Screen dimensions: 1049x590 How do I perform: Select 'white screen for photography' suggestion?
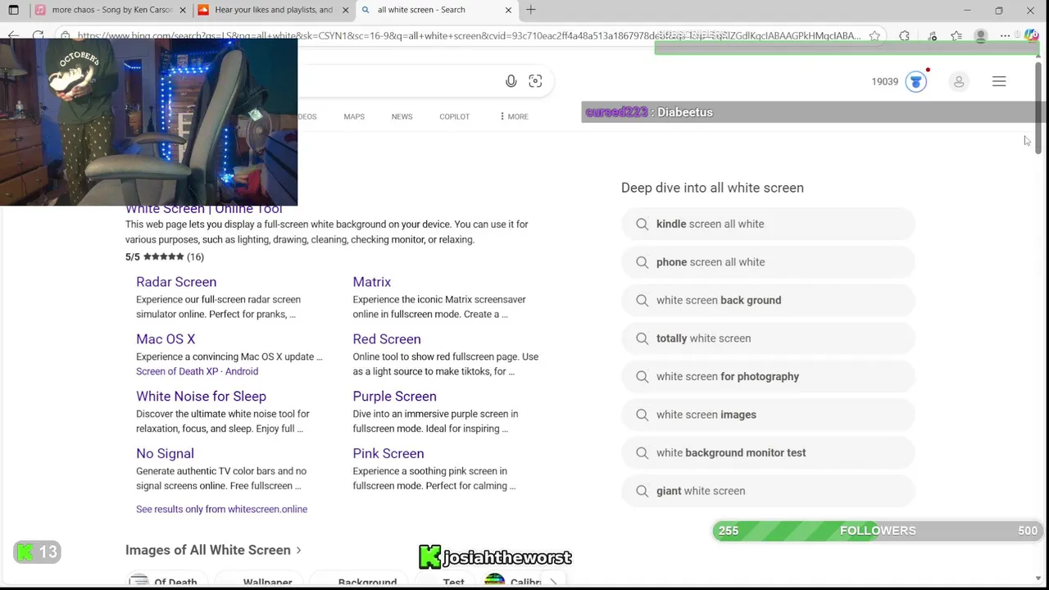pyautogui.click(x=768, y=376)
